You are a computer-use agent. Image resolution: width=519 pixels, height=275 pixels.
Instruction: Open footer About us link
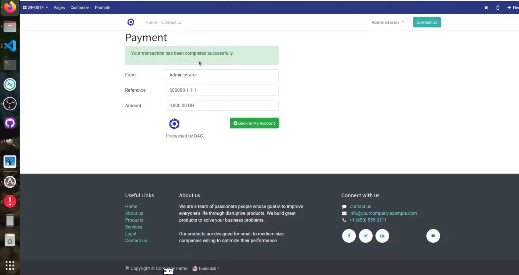click(134, 213)
